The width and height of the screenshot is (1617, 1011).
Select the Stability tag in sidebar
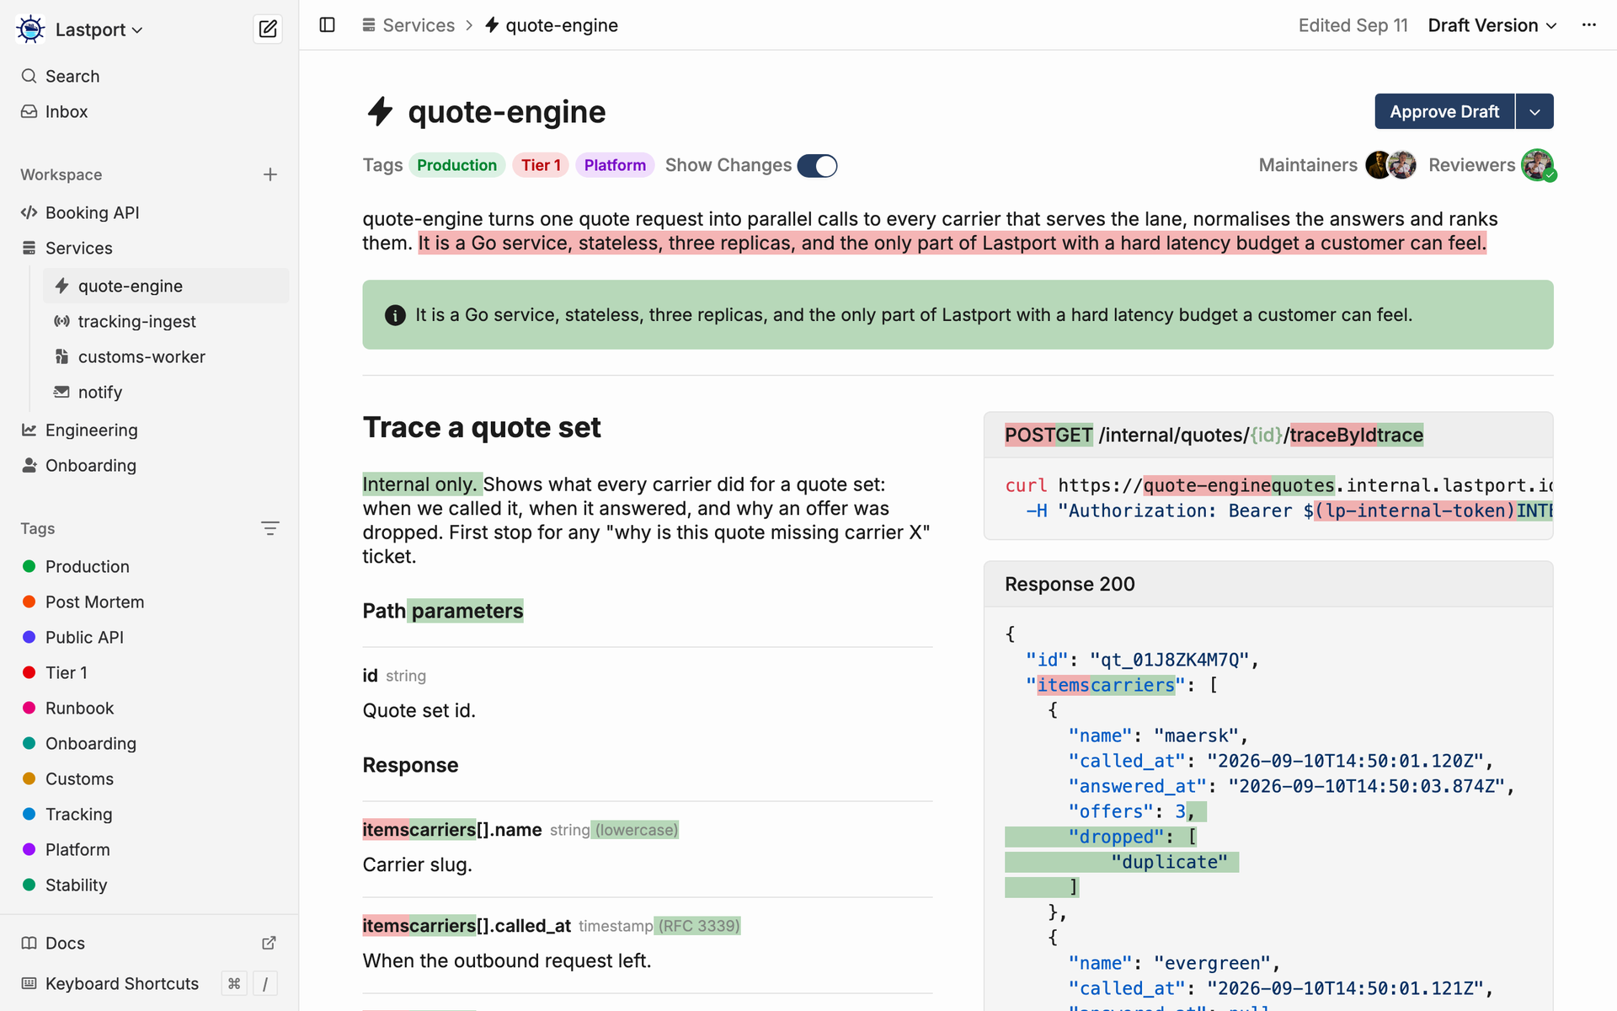76,885
